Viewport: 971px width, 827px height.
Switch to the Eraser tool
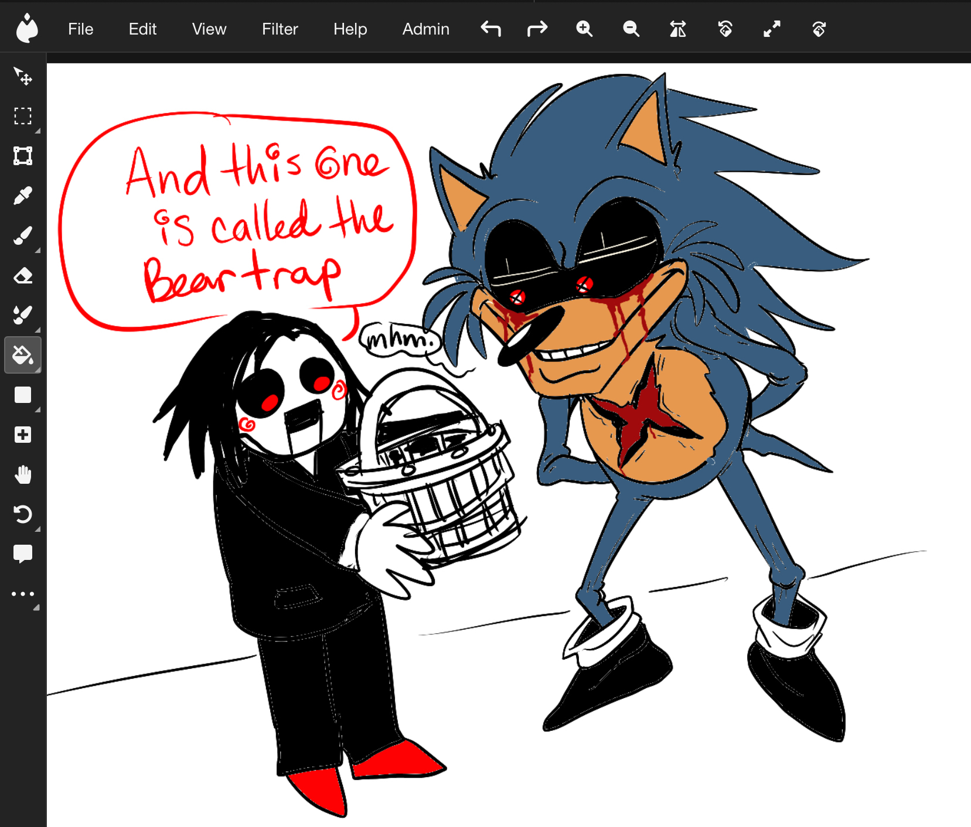tap(23, 275)
